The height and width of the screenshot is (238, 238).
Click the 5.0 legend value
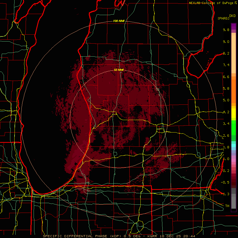tap(226, 100)
